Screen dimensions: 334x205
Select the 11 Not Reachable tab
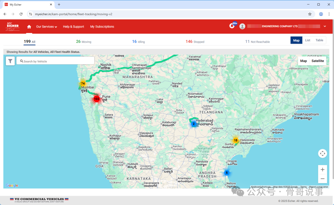257,41
